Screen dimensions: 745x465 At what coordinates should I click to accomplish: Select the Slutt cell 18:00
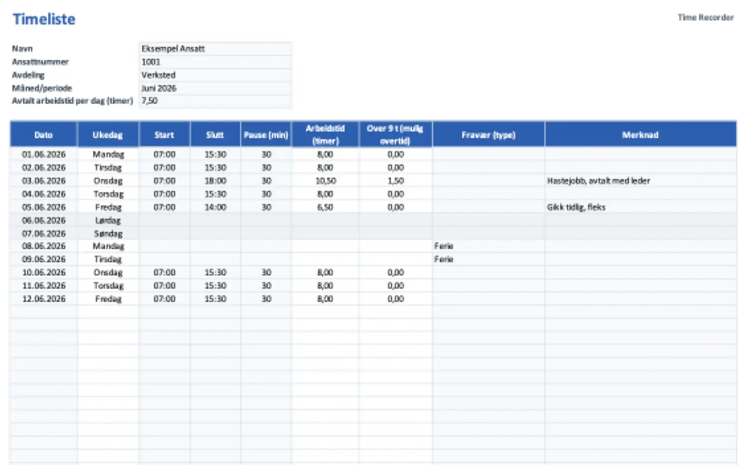coord(215,181)
